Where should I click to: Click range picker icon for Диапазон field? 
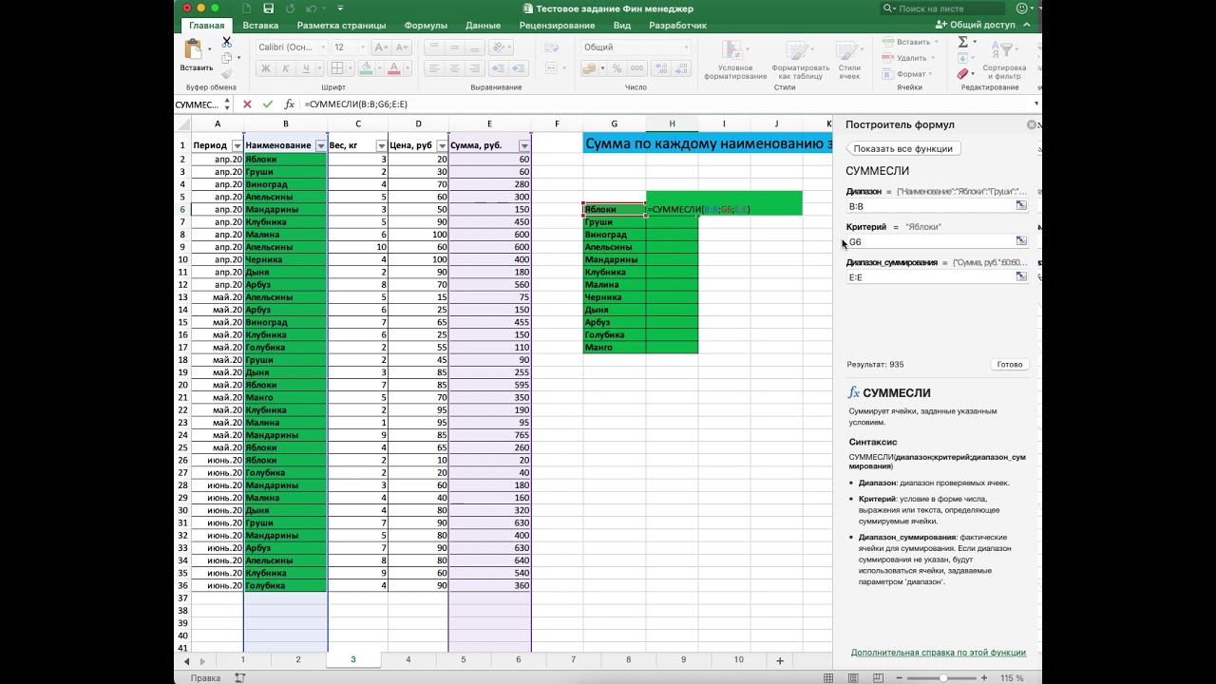[1021, 205]
